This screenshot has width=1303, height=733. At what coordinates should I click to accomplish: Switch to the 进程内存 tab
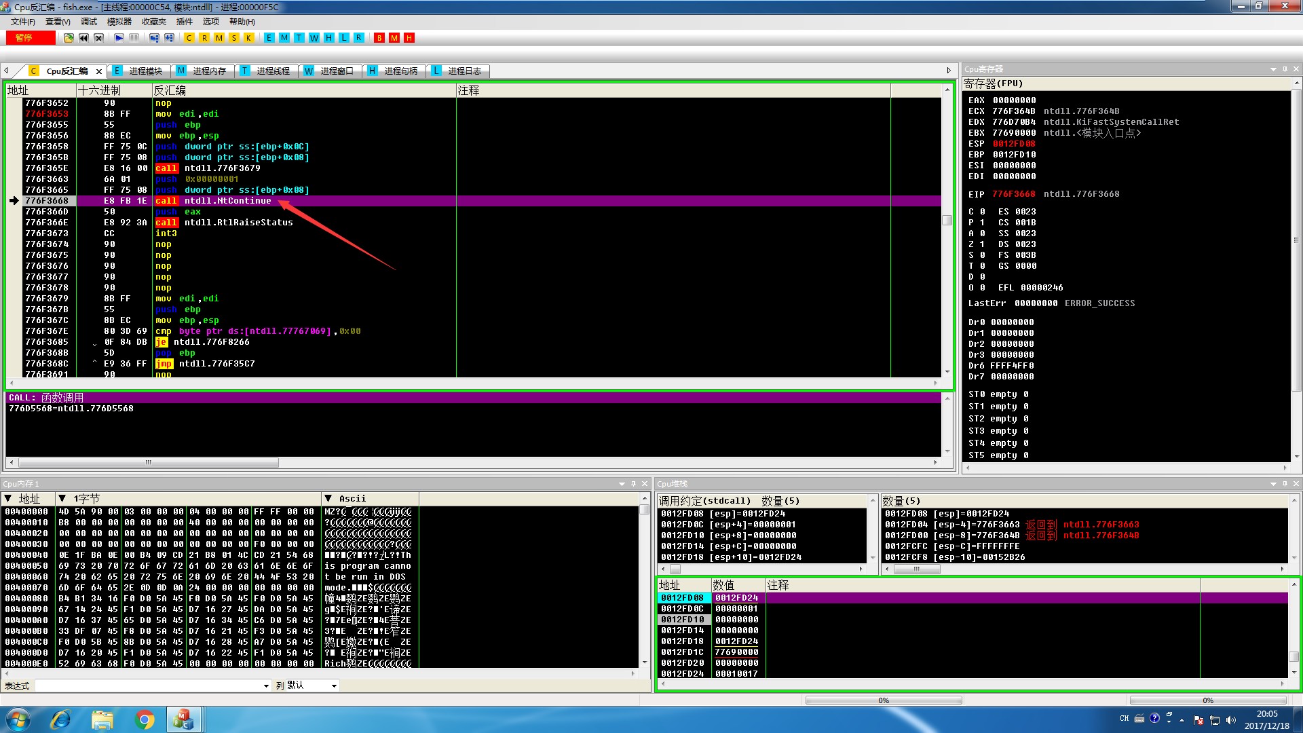[x=202, y=71]
